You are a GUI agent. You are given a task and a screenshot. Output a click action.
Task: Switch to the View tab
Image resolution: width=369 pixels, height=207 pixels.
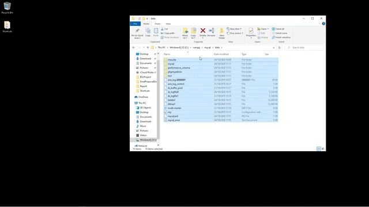[168, 24]
